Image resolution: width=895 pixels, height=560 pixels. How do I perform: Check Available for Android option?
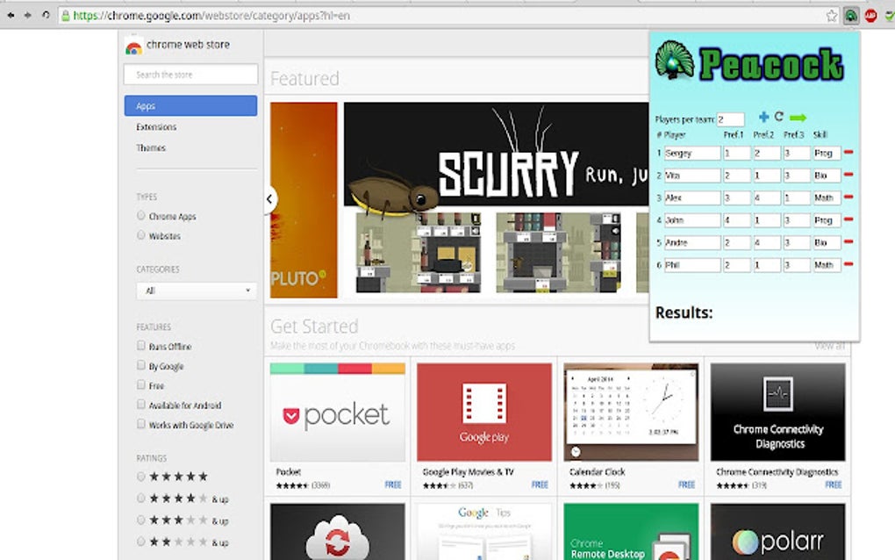click(141, 404)
